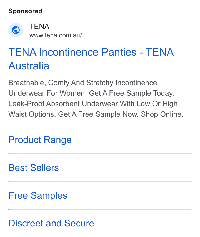This screenshot has width=200, height=237.
Task: Click the 'Waist Options.' description text
Action: [x=32, y=114]
